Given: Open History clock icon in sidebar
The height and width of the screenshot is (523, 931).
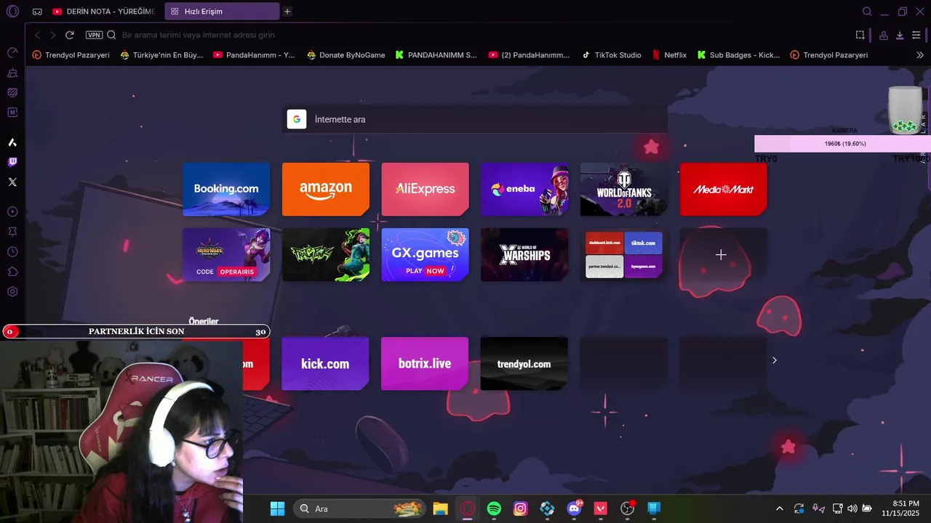Looking at the screenshot, I should 12,252.
